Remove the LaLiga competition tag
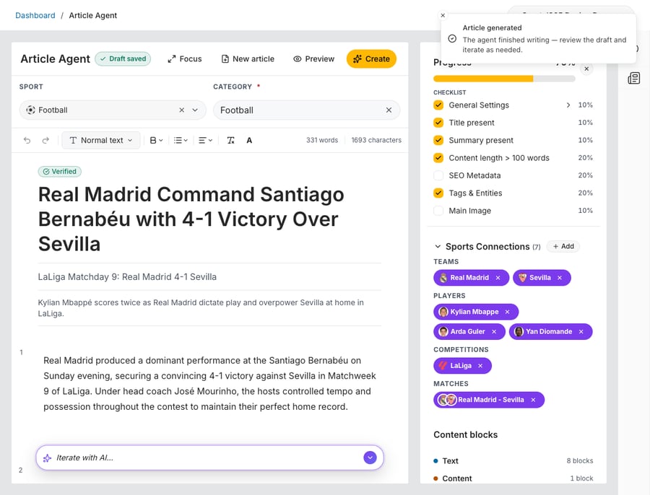The width and height of the screenshot is (650, 495). pos(480,366)
